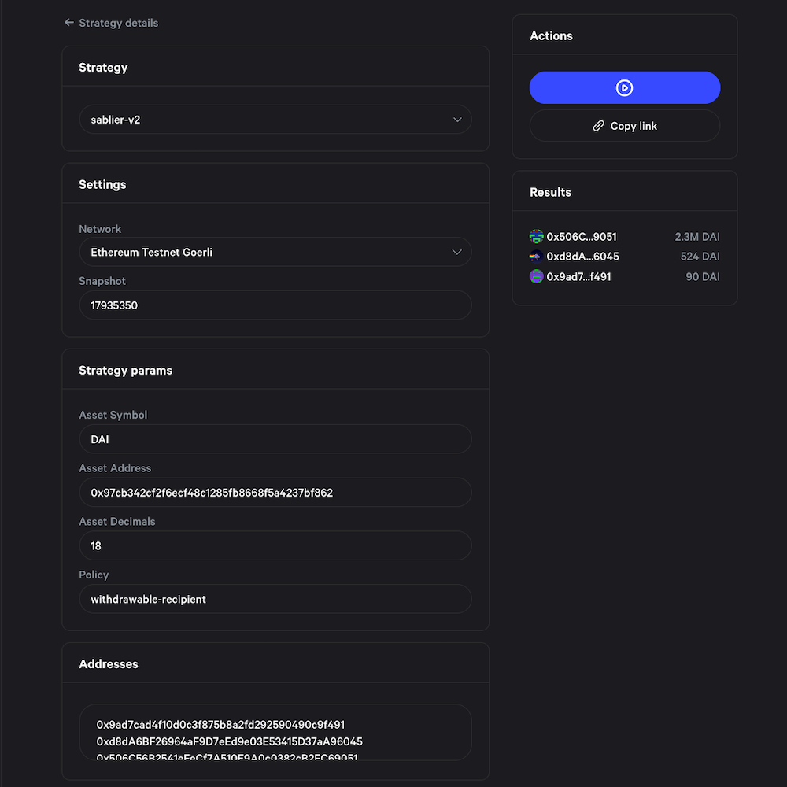This screenshot has height=787, width=787.
Task: Navigate back via the Strategy details link
Action: 116,23
